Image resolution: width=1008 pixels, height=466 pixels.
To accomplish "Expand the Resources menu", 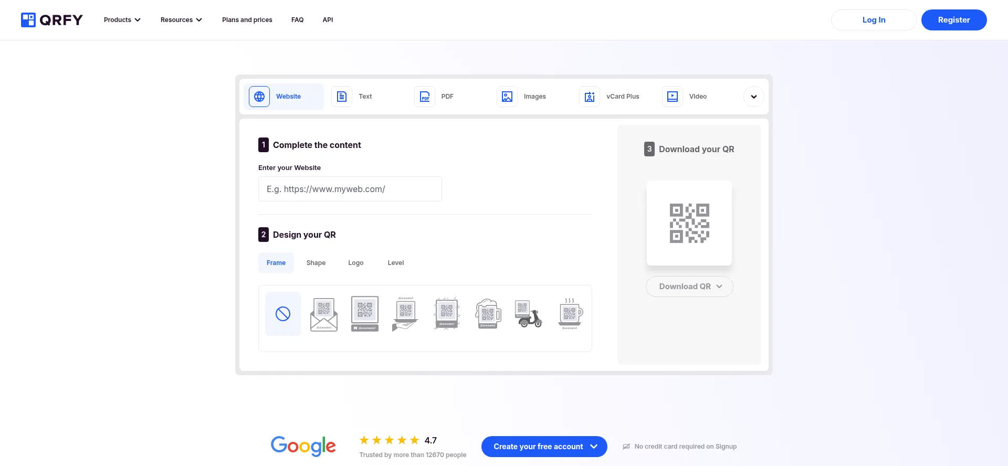I will point(181,20).
